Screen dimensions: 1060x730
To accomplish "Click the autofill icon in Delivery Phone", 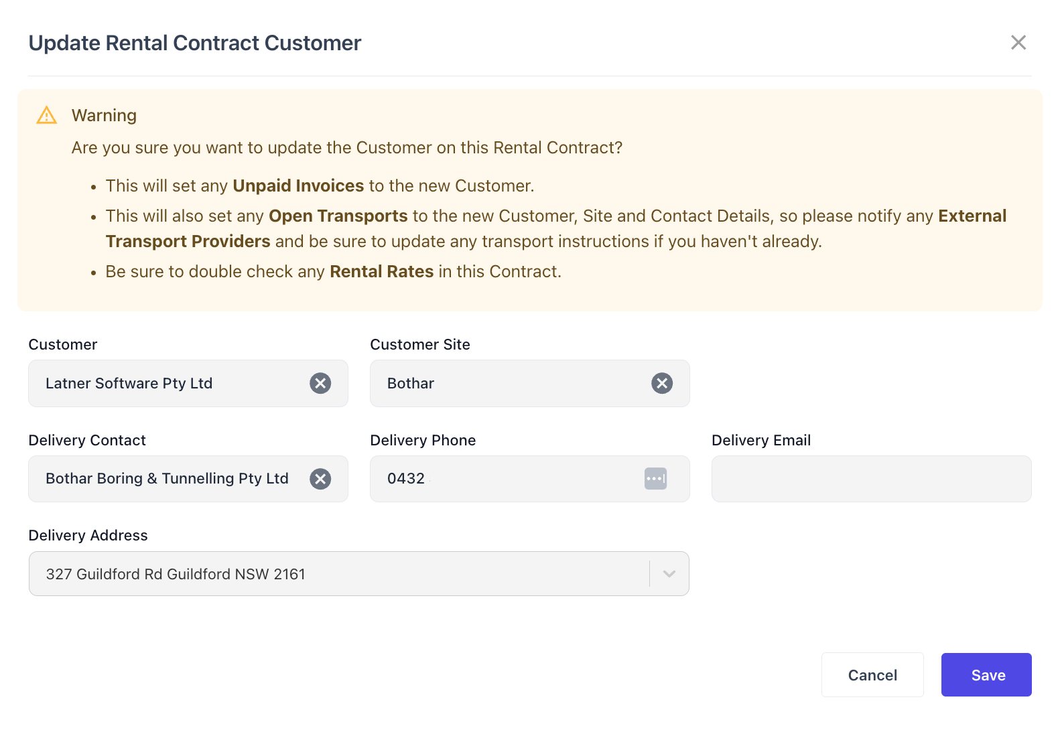I will click(655, 479).
